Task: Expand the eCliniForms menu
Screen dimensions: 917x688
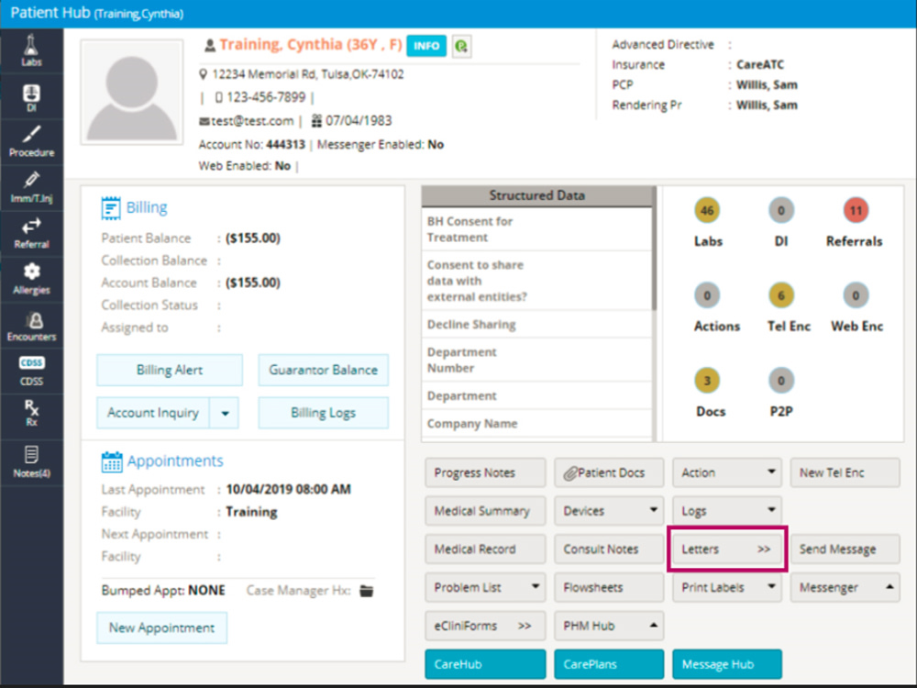Action: [485, 626]
